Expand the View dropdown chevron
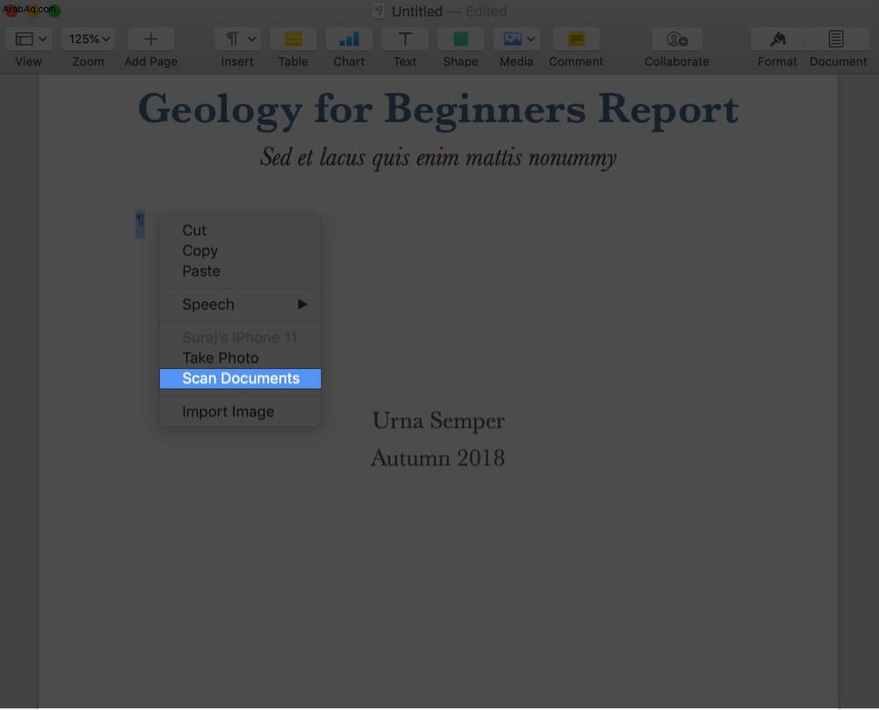The image size is (879, 710). (x=42, y=39)
